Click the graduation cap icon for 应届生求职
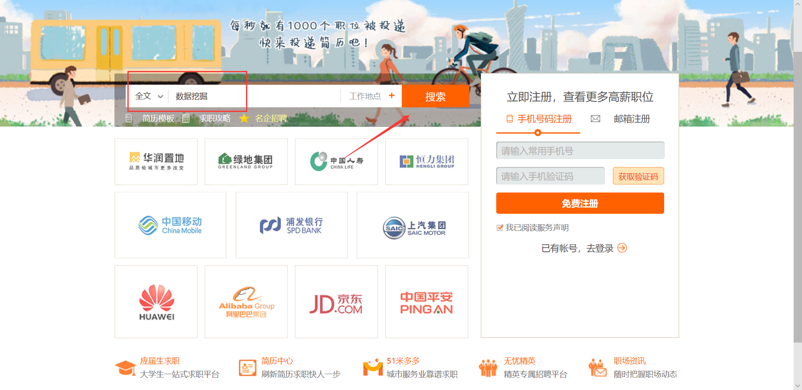Screen dimensions: 802x390 tap(125, 368)
